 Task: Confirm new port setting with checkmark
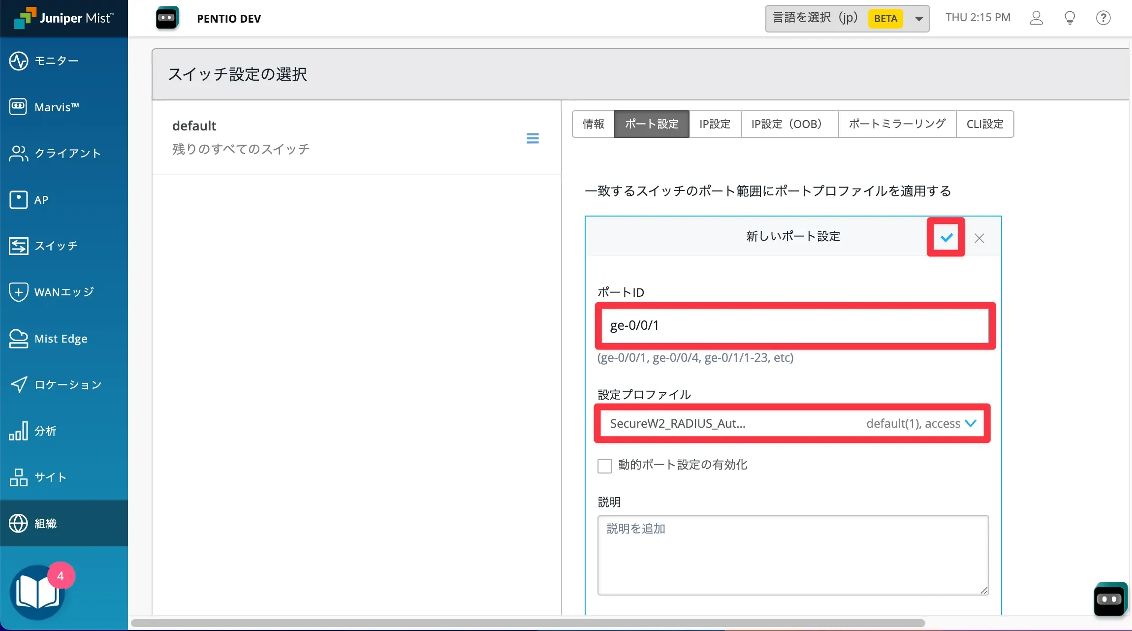(x=946, y=238)
